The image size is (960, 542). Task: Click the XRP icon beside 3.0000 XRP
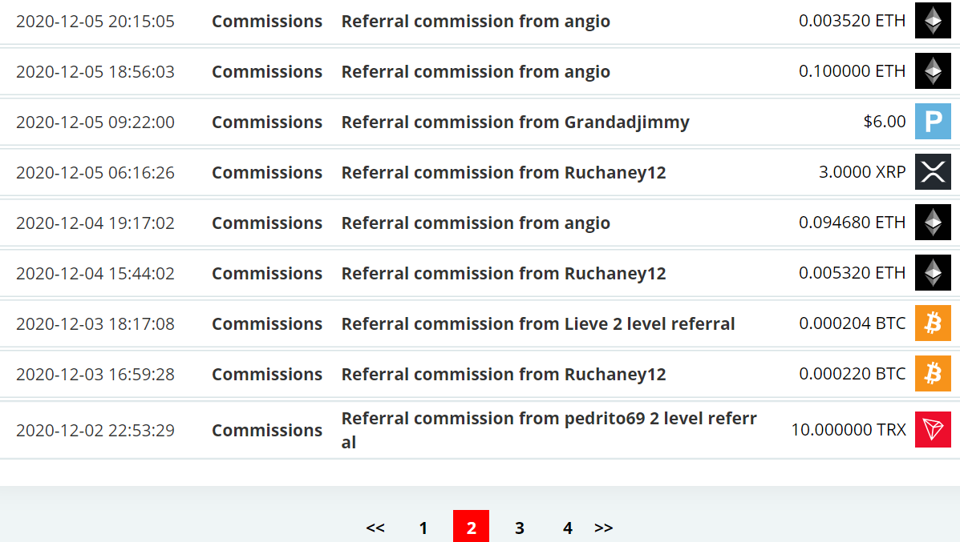[x=933, y=171]
